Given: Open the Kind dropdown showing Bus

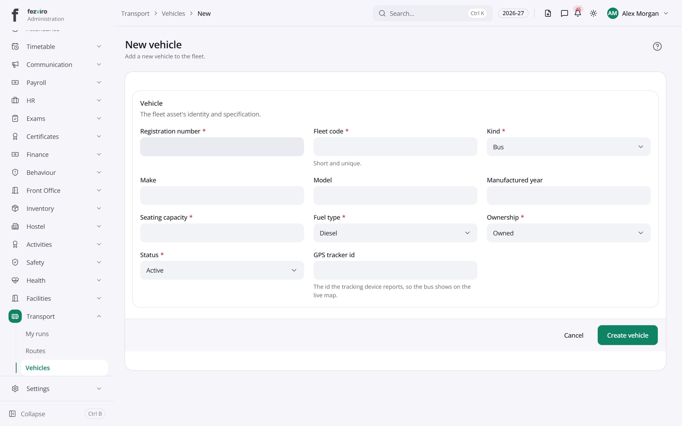Looking at the screenshot, I should click(568, 147).
